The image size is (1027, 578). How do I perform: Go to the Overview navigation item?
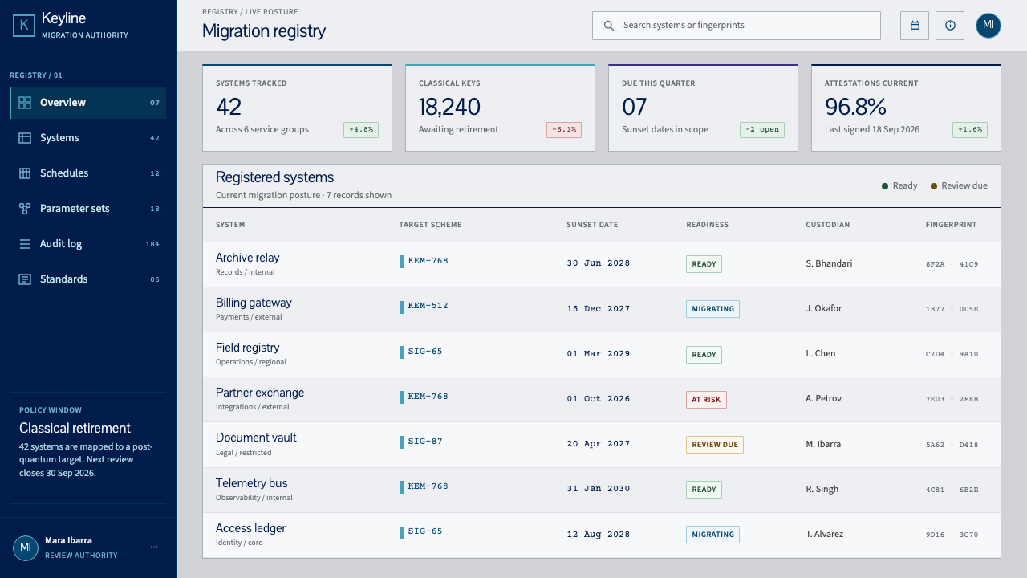click(x=88, y=103)
